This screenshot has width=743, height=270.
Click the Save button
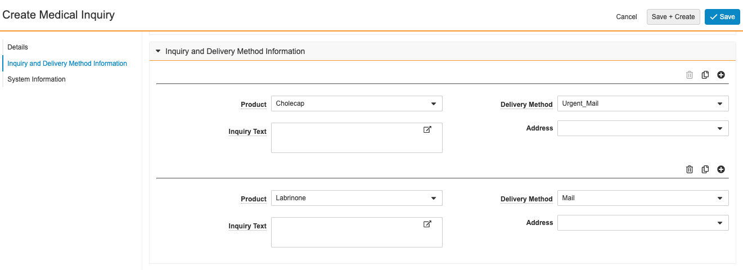coord(722,17)
